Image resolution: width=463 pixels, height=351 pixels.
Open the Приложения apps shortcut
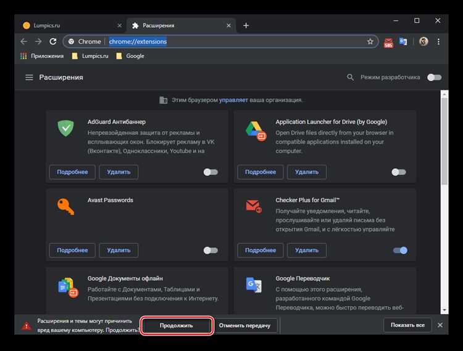coord(41,56)
